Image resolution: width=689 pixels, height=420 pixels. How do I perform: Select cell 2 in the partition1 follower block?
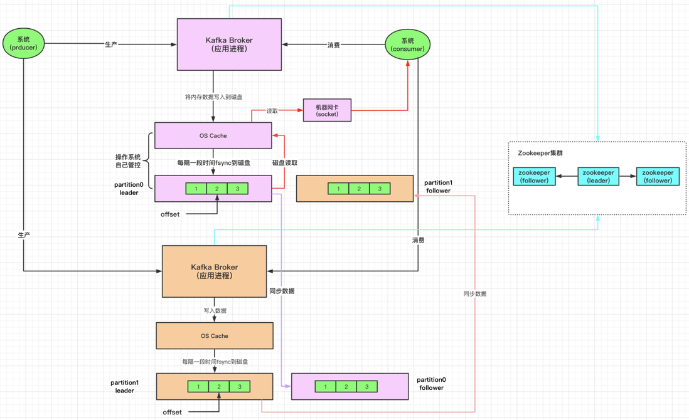tap(359, 189)
